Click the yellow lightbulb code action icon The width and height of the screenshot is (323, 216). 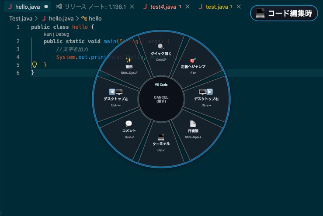[x=35, y=65]
